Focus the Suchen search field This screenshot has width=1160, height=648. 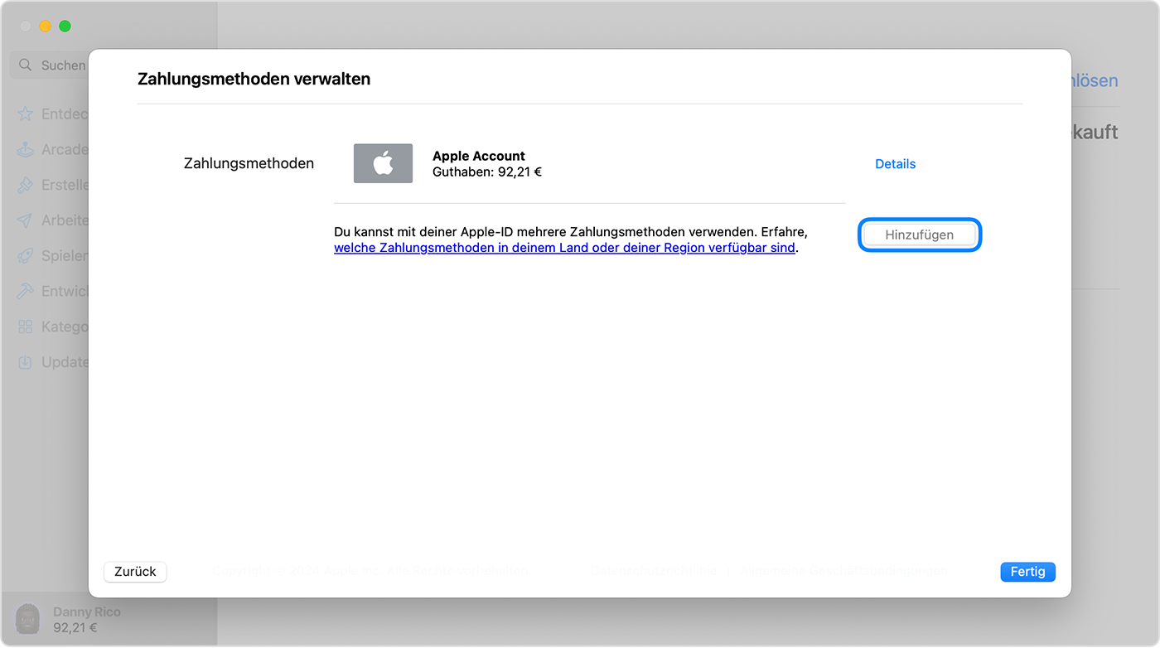click(x=50, y=65)
